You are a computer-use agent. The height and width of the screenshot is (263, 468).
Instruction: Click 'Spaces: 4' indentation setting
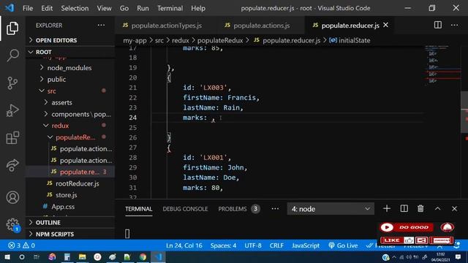point(223,245)
